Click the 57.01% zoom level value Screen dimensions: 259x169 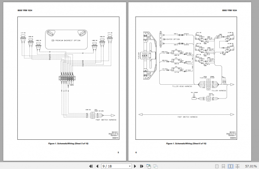[x=251, y=166]
